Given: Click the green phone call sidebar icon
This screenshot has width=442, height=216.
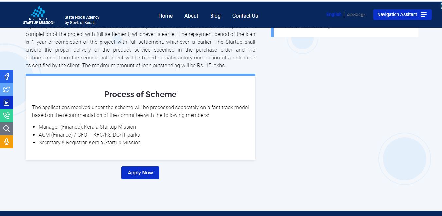Looking at the screenshot, I should coord(7,116).
